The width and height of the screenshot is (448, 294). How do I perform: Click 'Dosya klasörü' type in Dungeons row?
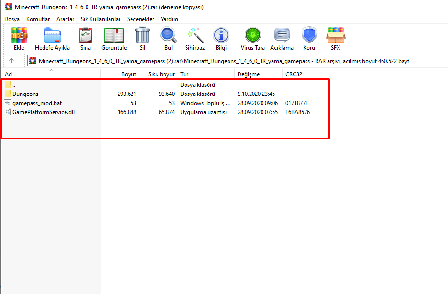tap(198, 94)
